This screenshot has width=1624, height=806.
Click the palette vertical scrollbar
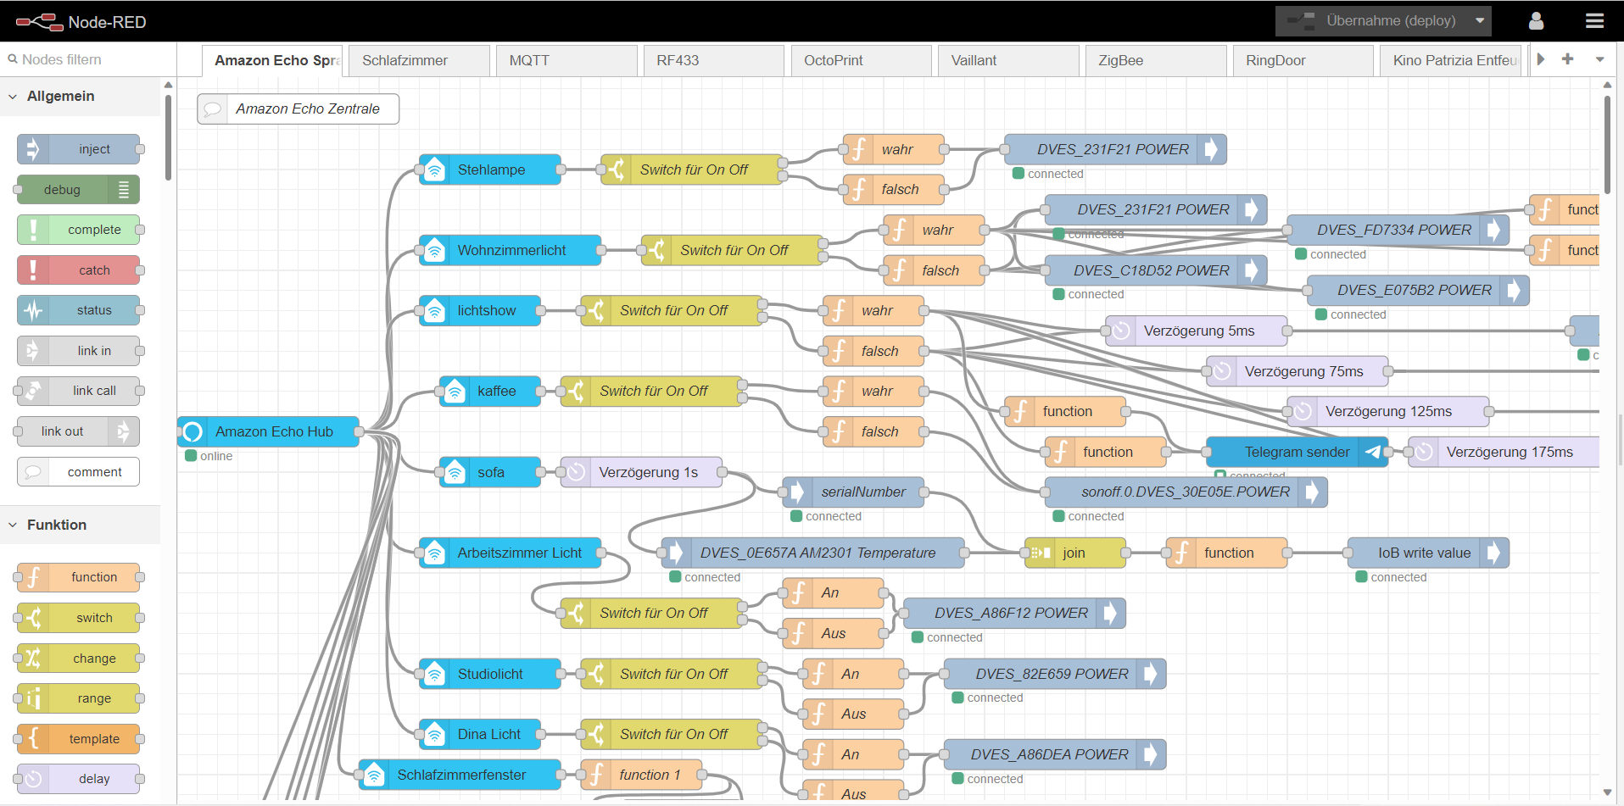[x=168, y=137]
